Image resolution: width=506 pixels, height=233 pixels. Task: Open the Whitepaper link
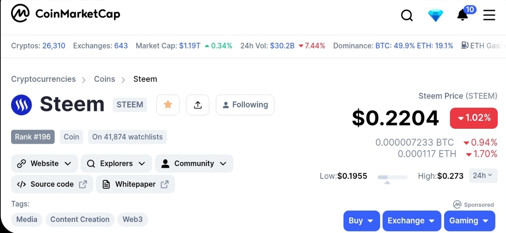pos(135,184)
